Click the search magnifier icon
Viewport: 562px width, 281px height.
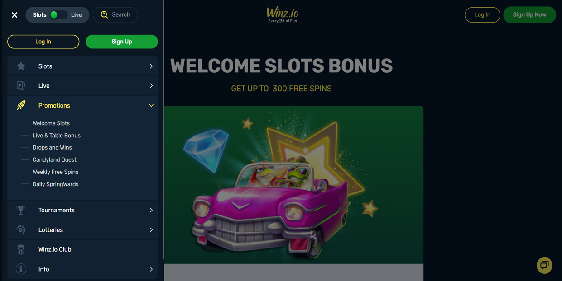click(104, 15)
